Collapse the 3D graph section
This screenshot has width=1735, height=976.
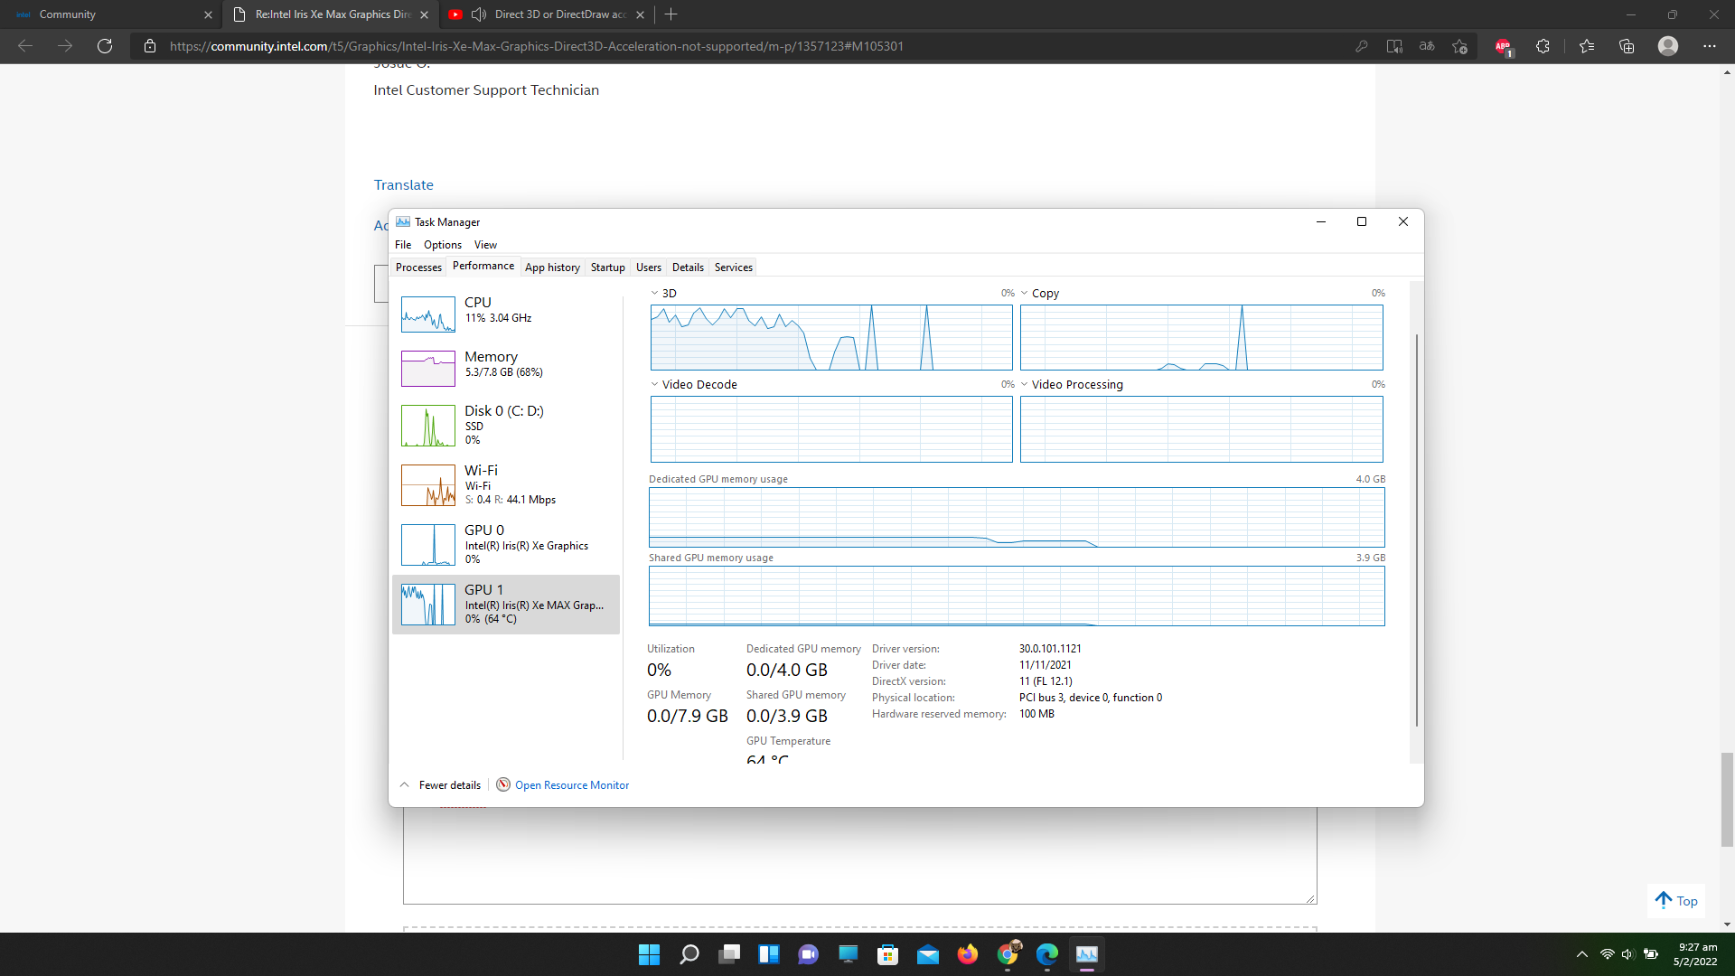(x=655, y=293)
